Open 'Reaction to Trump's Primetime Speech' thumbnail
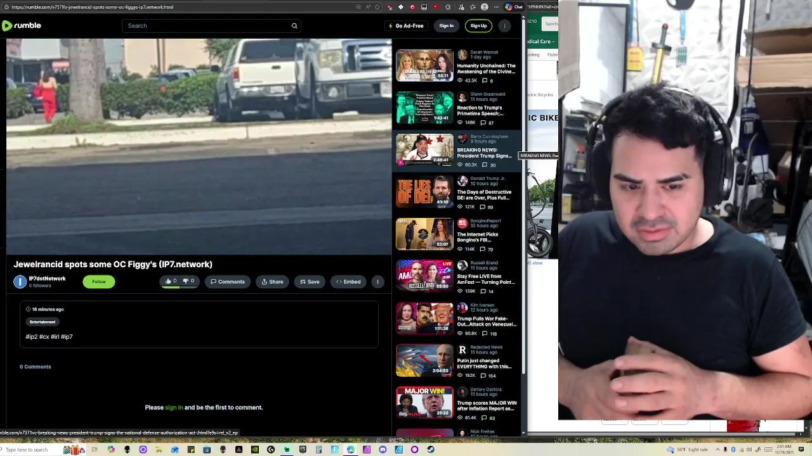812x456 pixels. pyautogui.click(x=425, y=108)
